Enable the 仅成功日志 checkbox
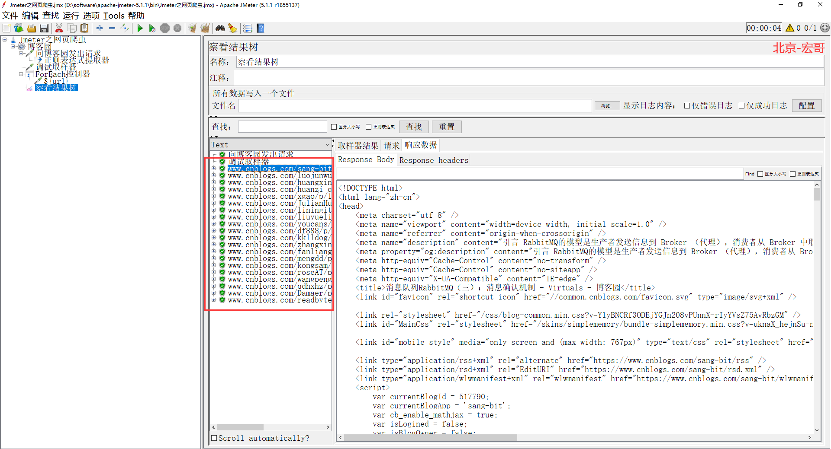Image resolution: width=831 pixels, height=449 pixels. pos(741,105)
